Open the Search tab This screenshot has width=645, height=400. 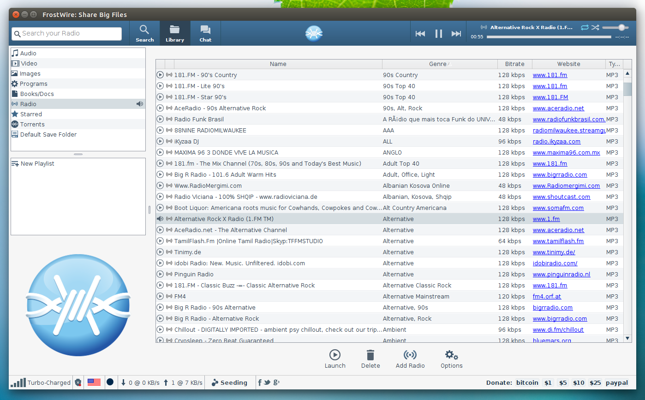pos(144,33)
